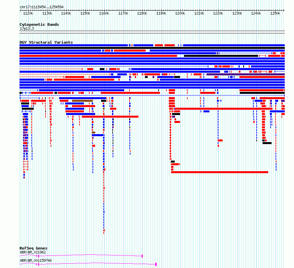This screenshot has width=294, height=268.
Task: Select the 1190k ruler label
Action: (161, 13)
